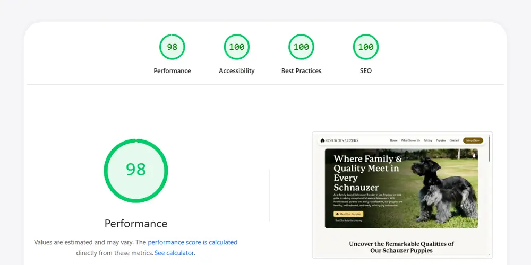The height and width of the screenshot is (265, 531).
Task: Open the 'performance score is calculated' link
Action: 193,242
